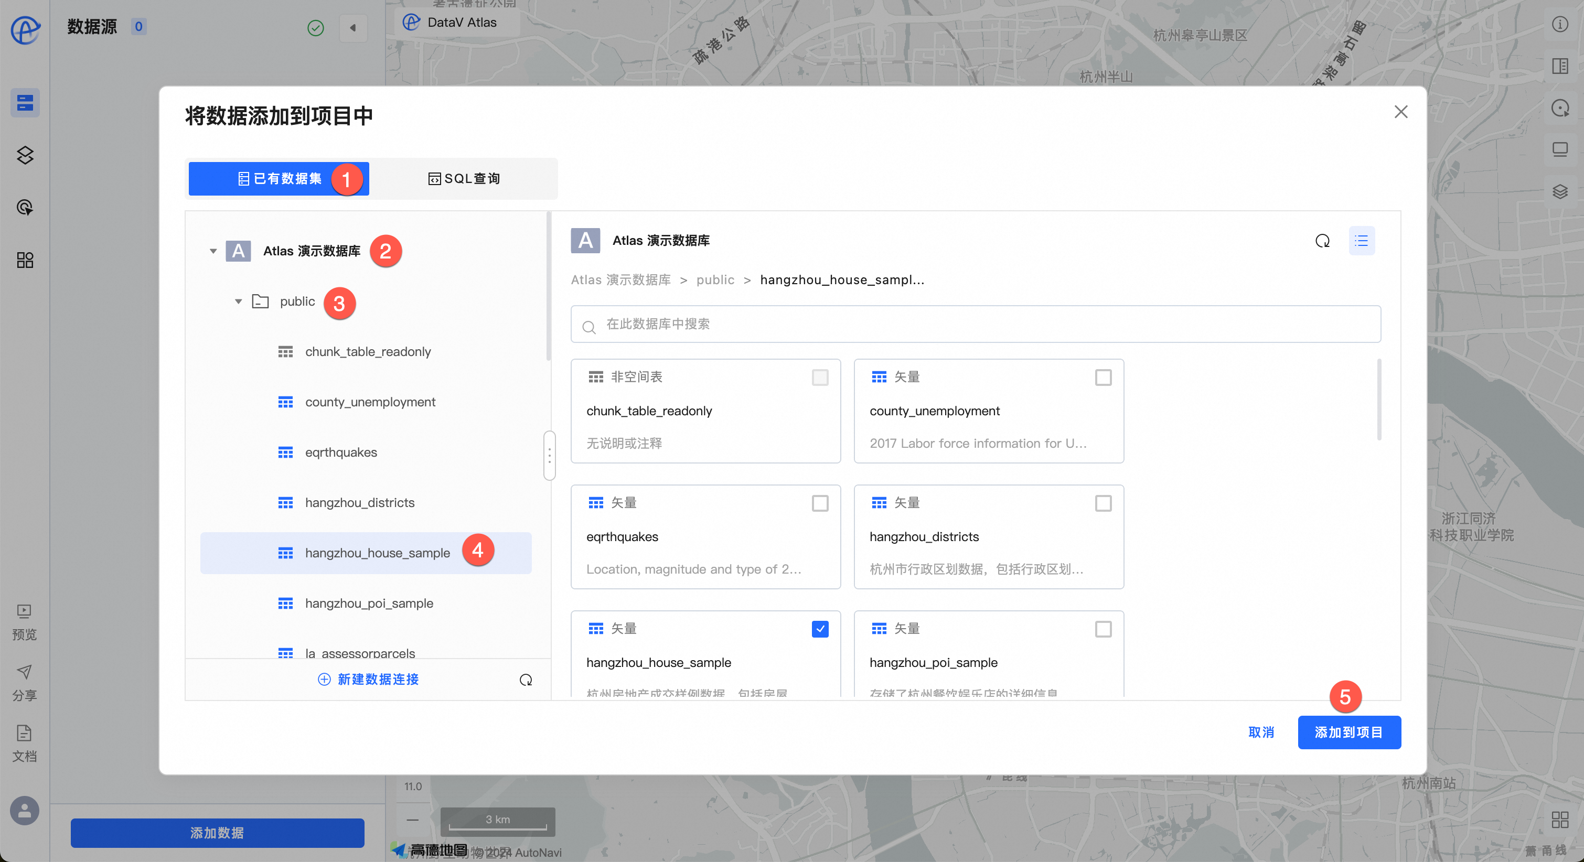This screenshot has height=862, width=1584.
Task: Click Atlas 演示数据库 breadcrumb link
Action: point(620,280)
